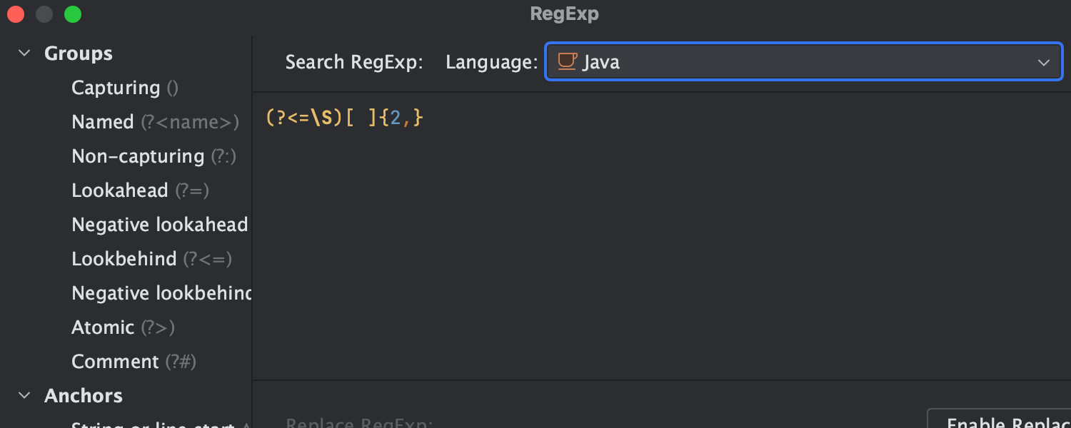
Task: Maximize the RegExp window with green button
Action: 73,14
